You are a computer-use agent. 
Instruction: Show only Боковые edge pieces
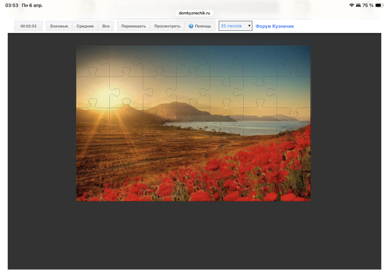tap(59, 27)
